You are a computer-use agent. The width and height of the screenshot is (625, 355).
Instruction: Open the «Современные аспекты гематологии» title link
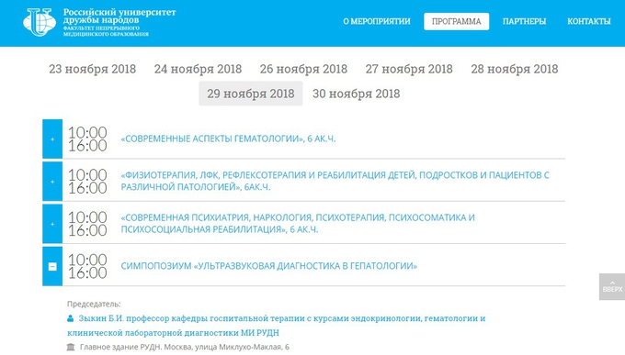click(x=228, y=139)
